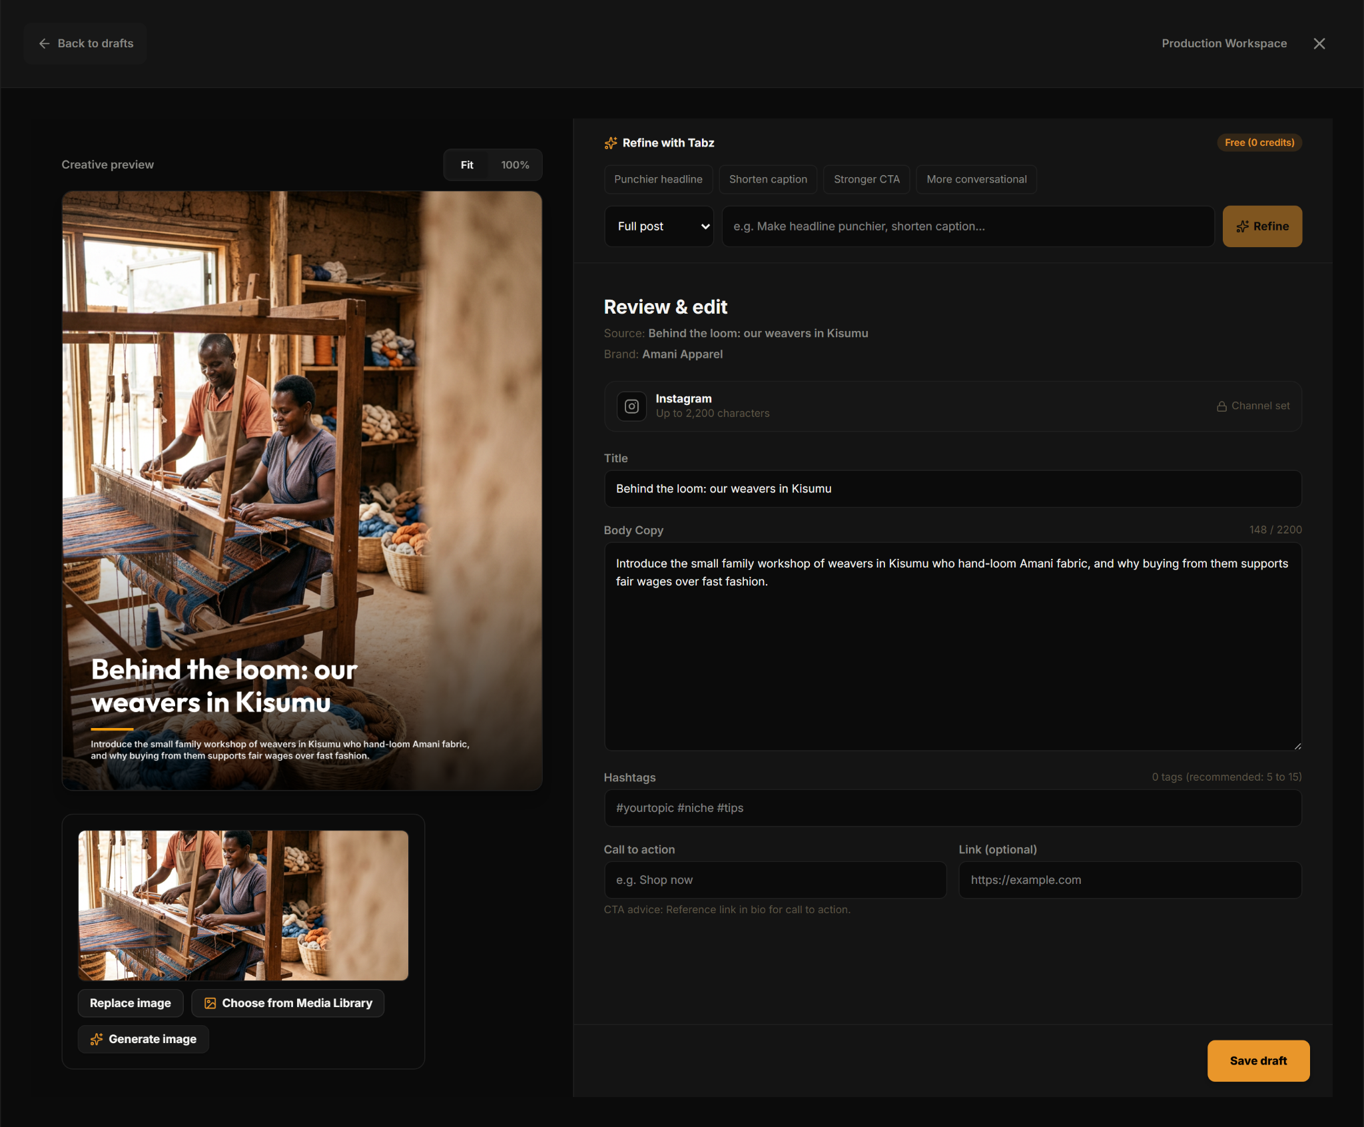Select the Punchier headline suggestion chip

pyautogui.click(x=658, y=179)
